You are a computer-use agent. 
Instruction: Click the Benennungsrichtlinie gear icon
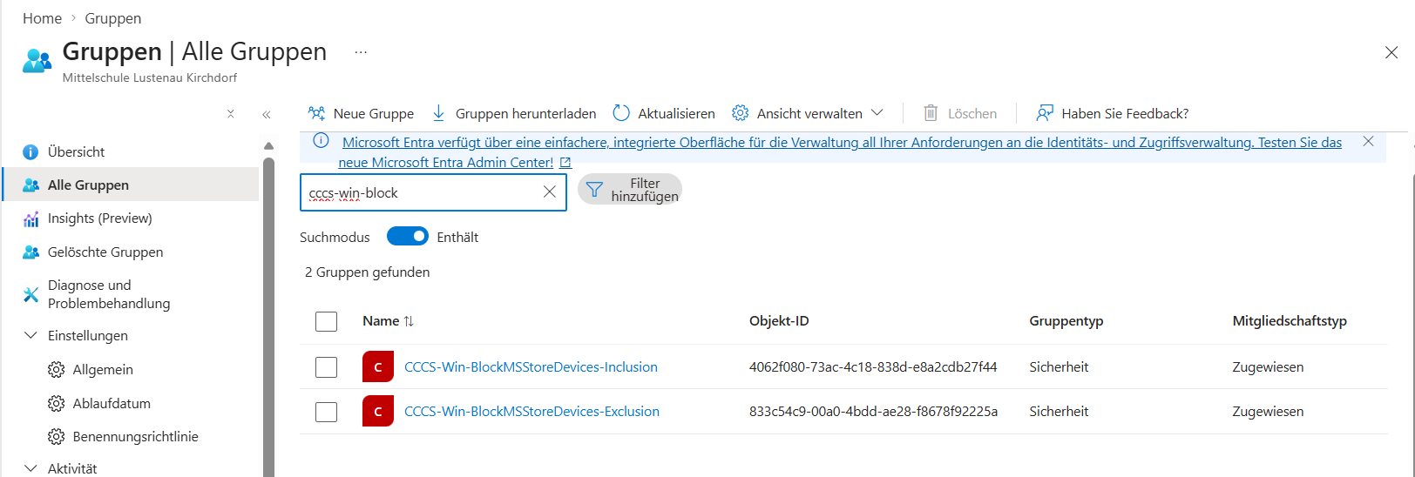point(56,437)
